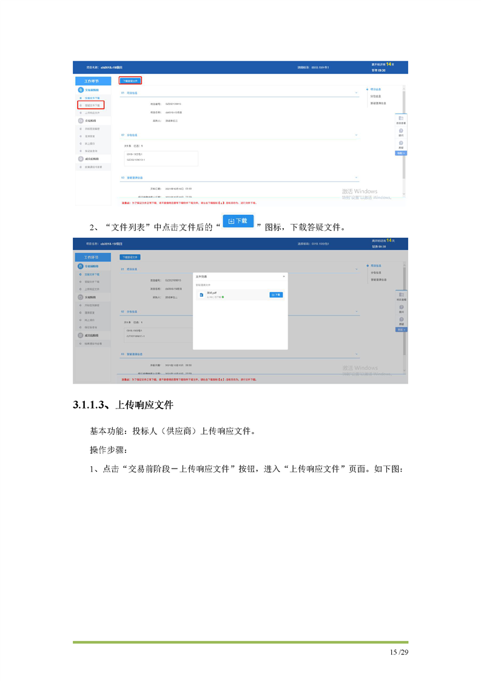Click the PDF file icon beside 测试.pdf
481x681 pixels.
(x=201, y=295)
